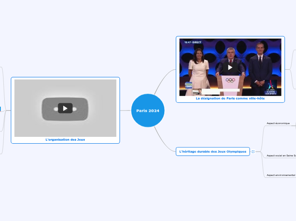Click the Aspect économique branch

click(x=278, y=123)
